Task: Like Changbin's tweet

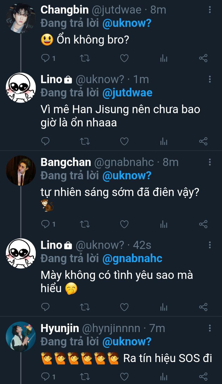Action: [124, 58]
